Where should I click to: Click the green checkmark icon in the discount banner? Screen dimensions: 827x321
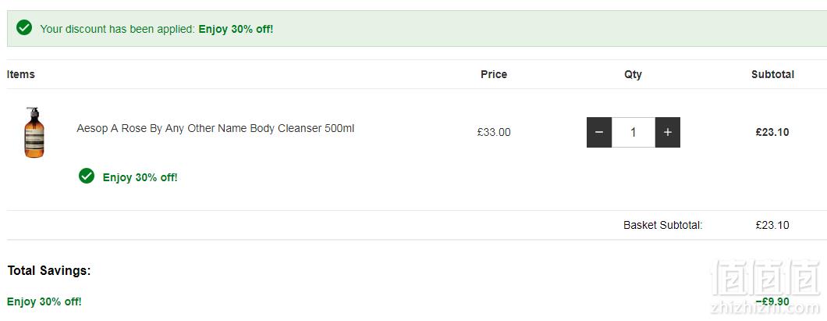point(24,28)
